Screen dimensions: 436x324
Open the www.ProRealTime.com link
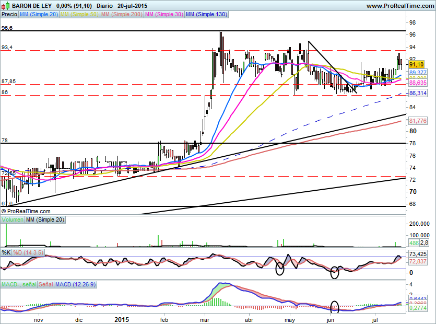400,6
